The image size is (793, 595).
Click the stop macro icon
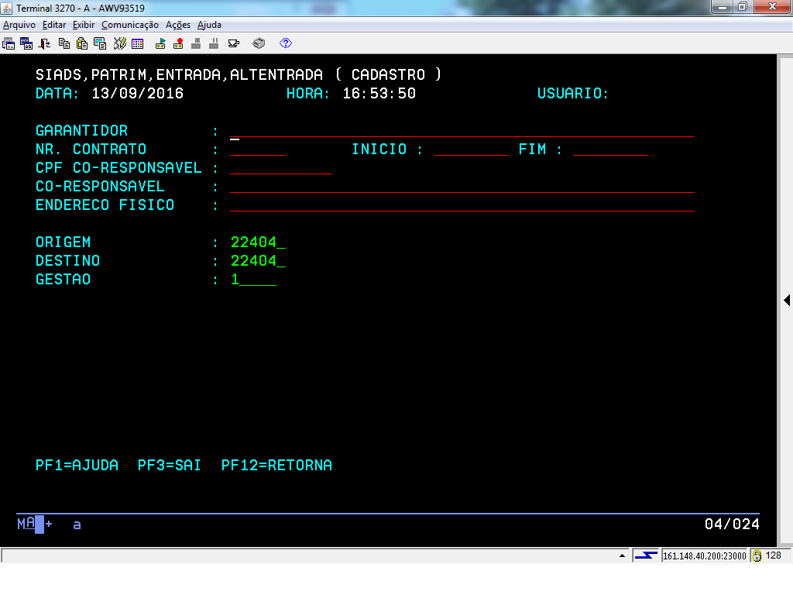pos(196,43)
